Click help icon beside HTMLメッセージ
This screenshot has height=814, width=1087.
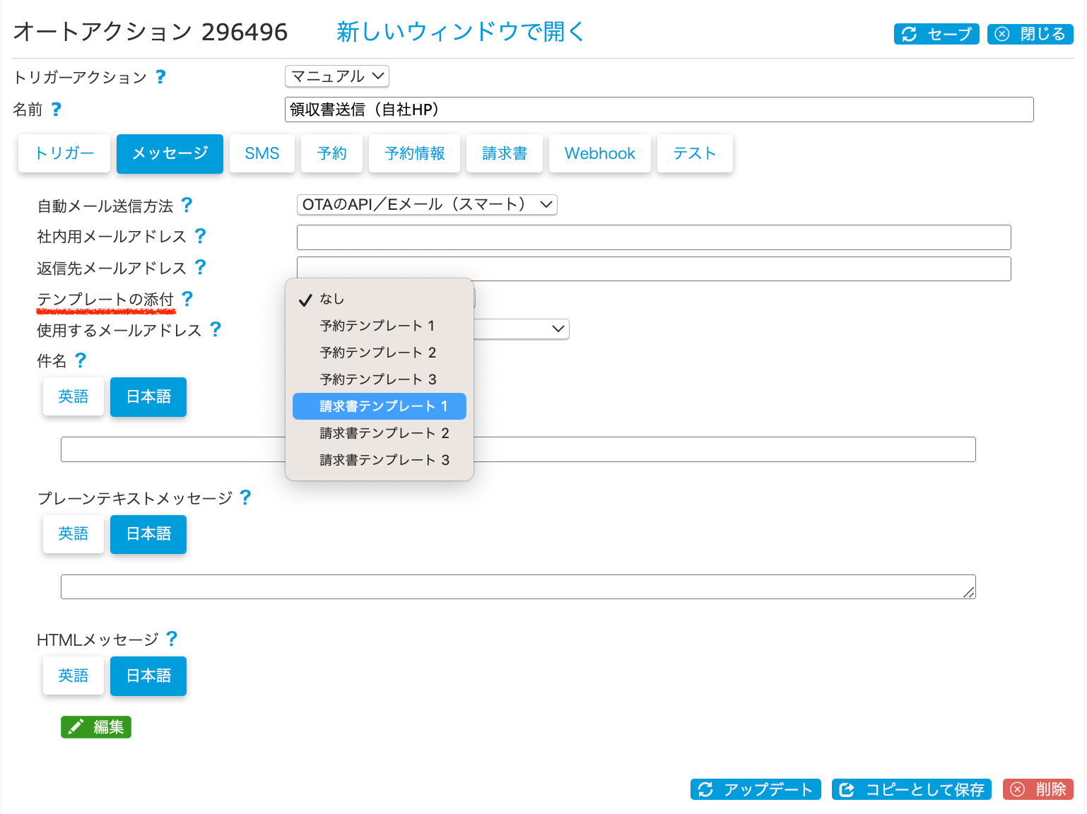[172, 639]
